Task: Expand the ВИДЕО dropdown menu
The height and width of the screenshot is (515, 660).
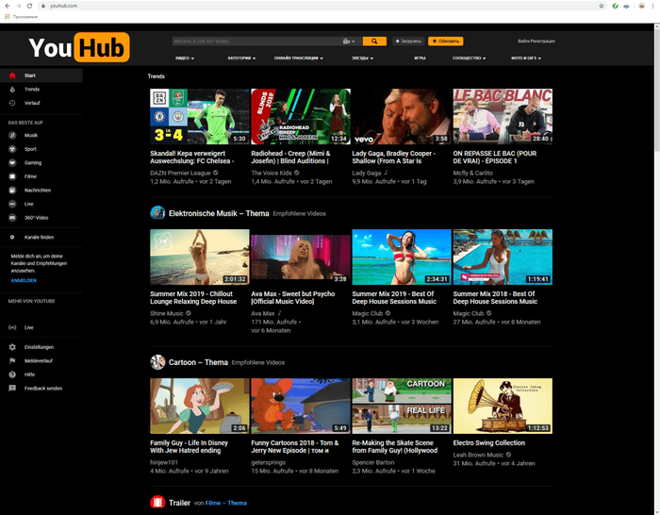Action: tap(184, 58)
